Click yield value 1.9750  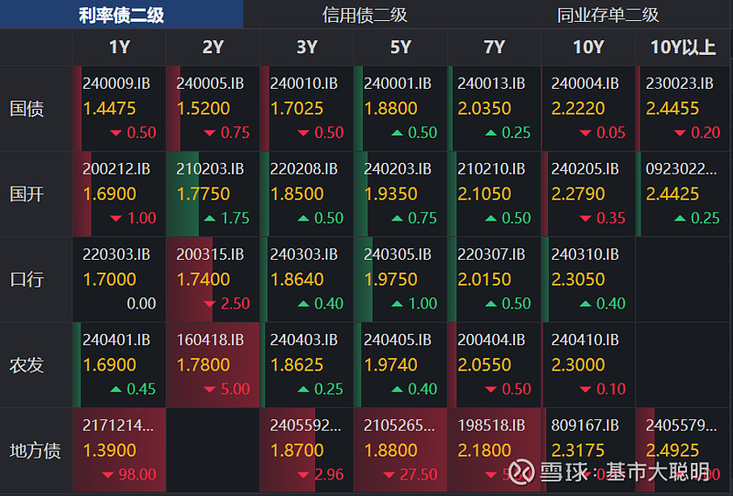[x=391, y=279]
